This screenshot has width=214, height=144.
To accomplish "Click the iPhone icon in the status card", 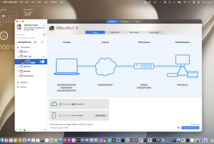I will [54, 115].
